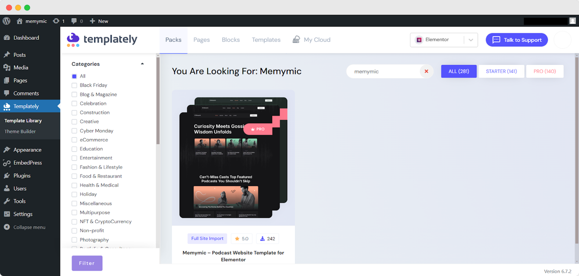Open Posts via its pin icon

pyautogui.click(x=7, y=55)
